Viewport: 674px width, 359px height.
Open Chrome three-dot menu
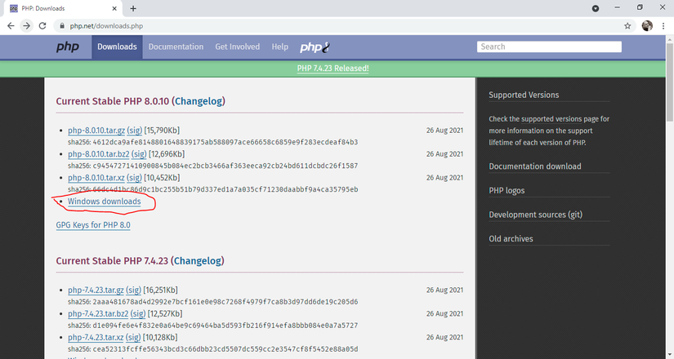click(x=663, y=26)
